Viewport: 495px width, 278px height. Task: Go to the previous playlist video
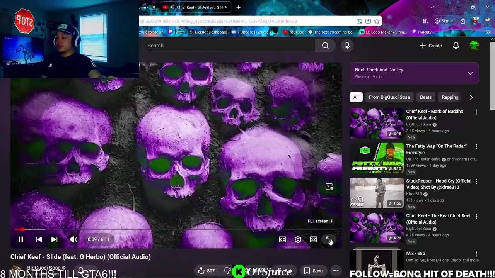pos(39,239)
